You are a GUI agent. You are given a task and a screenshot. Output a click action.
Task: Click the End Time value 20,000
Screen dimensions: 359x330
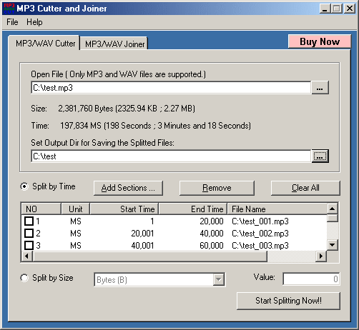click(212, 221)
